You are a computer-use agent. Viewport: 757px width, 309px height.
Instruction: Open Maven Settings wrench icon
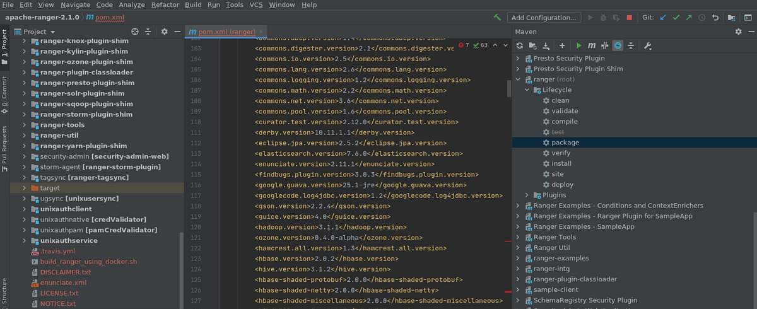click(x=647, y=45)
